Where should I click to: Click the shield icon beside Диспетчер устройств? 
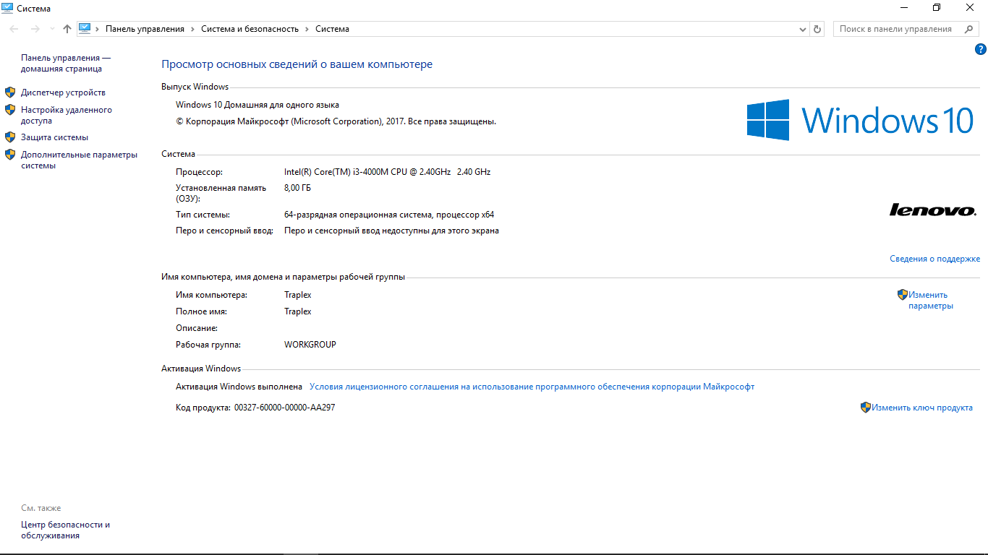[10, 92]
